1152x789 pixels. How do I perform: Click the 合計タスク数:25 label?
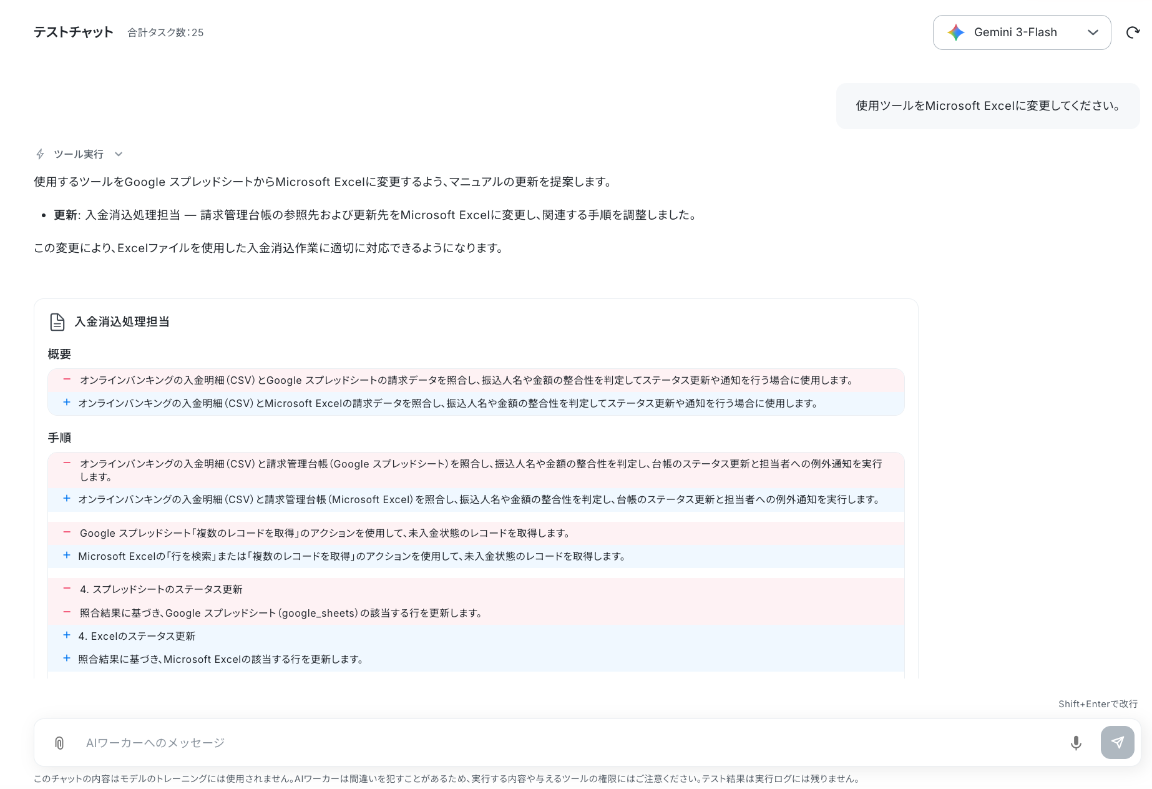coord(166,32)
